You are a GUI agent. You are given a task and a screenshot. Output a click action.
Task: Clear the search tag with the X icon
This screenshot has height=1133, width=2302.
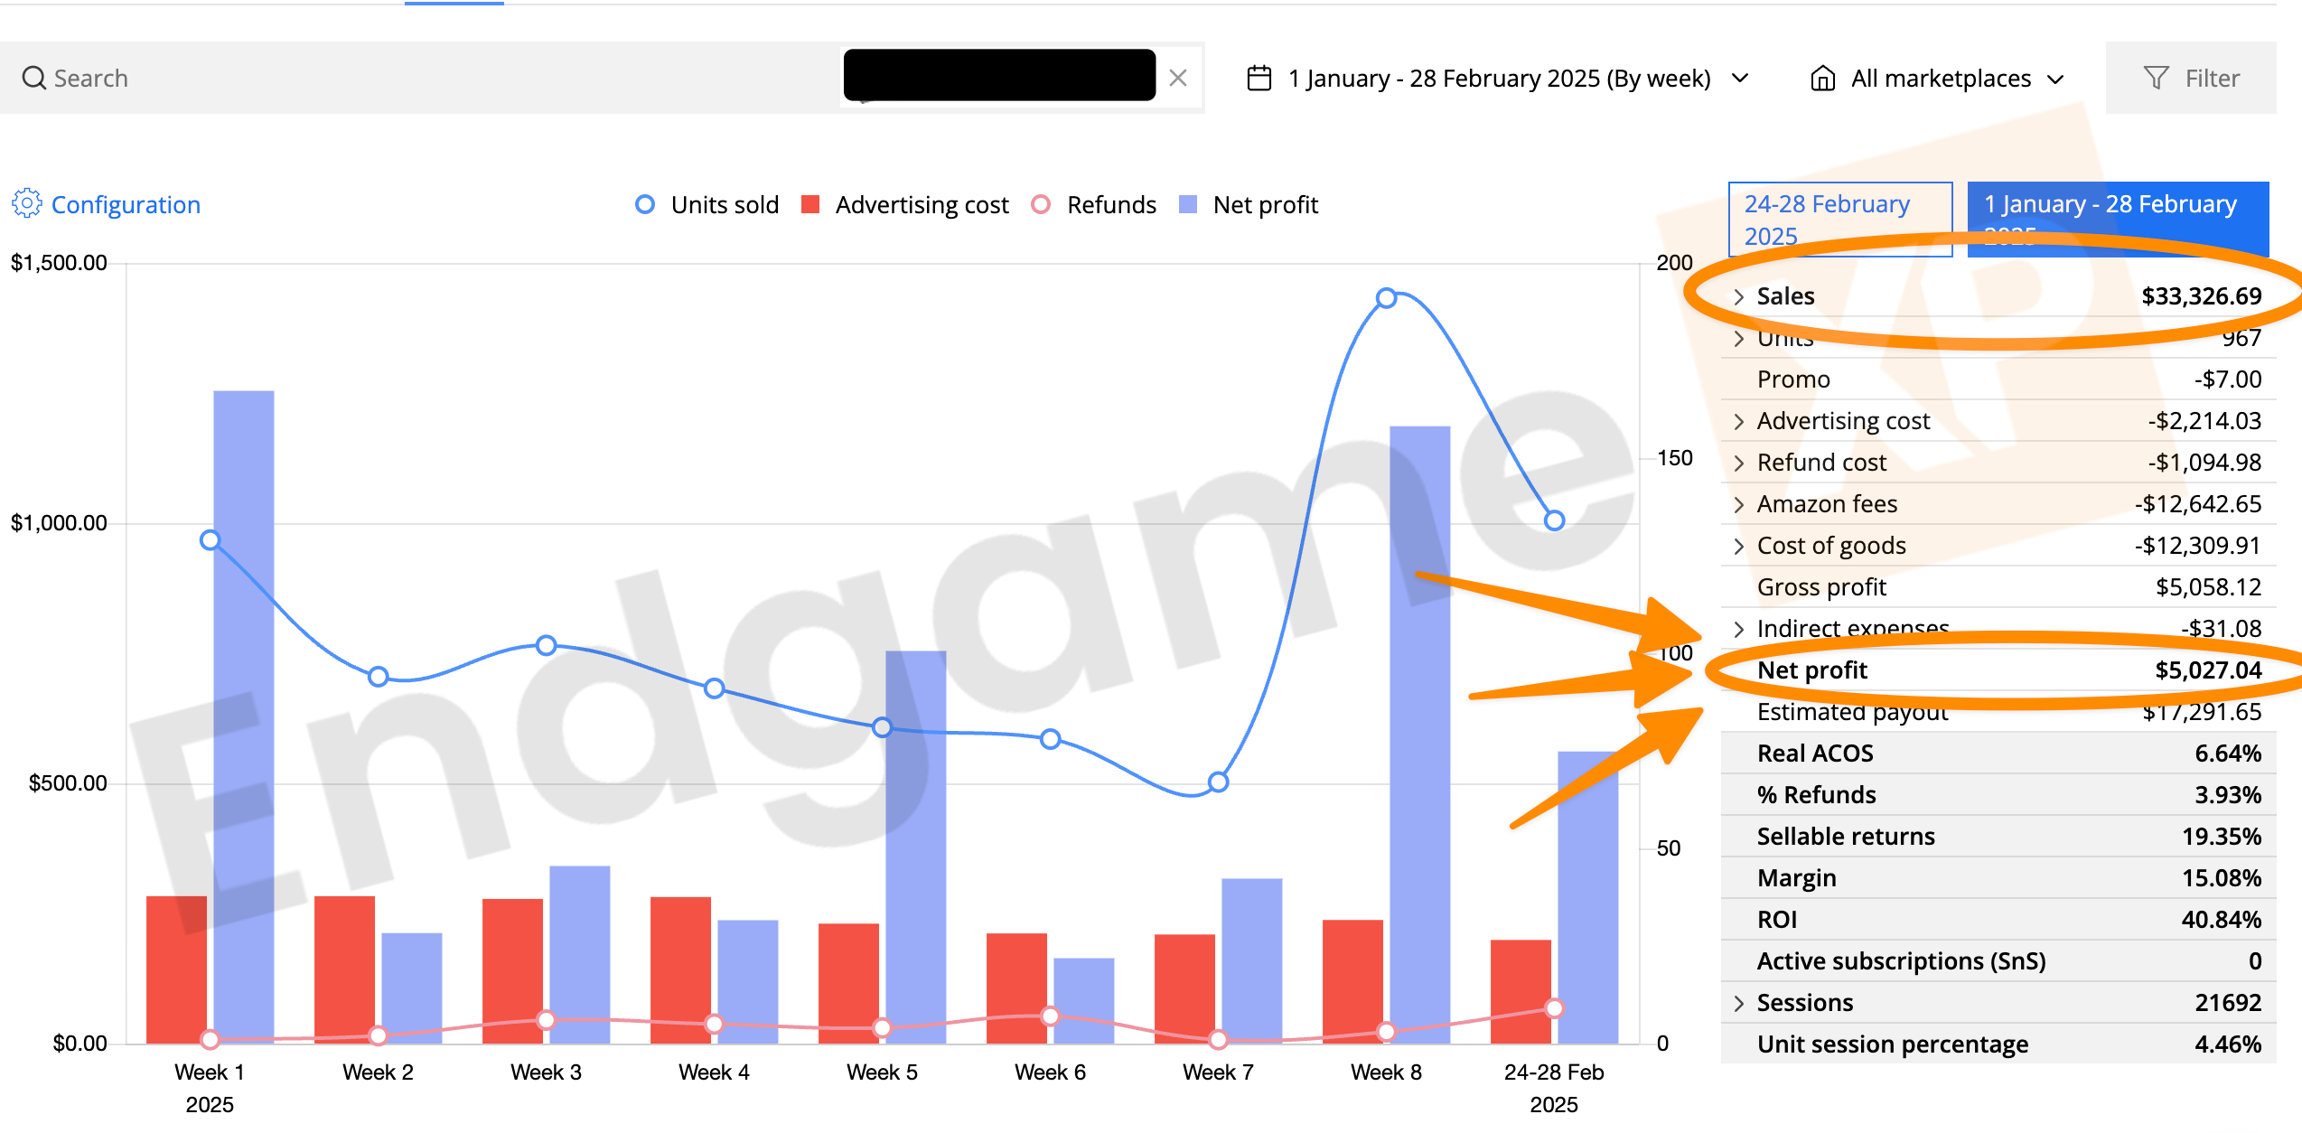[1177, 79]
